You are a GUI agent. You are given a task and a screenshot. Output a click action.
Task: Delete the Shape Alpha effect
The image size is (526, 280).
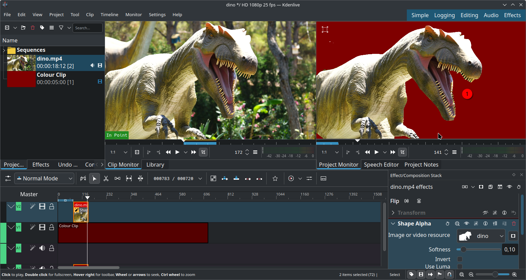[x=514, y=223]
